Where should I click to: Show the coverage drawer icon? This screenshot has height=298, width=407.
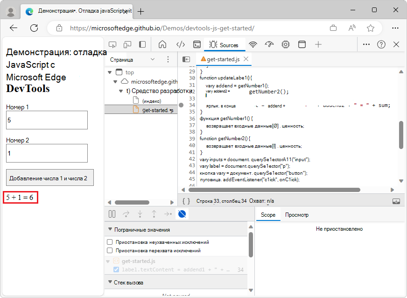pyautogui.click(x=396, y=201)
